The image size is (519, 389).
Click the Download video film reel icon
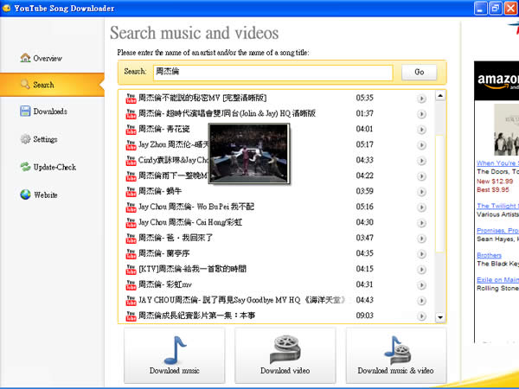click(285, 349)
